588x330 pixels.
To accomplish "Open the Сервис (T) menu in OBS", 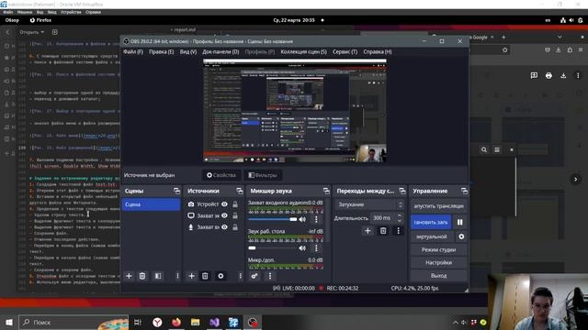I will [x=345, y=51].
